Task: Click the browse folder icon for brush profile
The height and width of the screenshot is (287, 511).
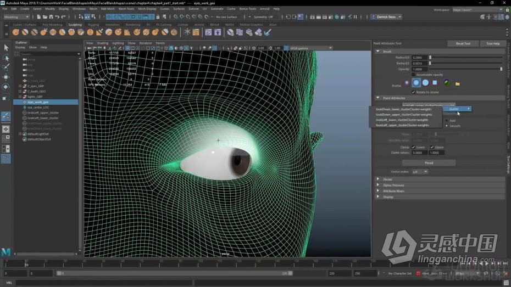Action: click(458, 84)
